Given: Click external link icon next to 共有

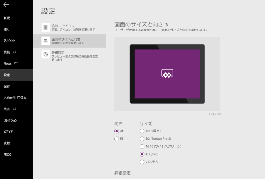Looking at the screenshot, I should point(15,109).
